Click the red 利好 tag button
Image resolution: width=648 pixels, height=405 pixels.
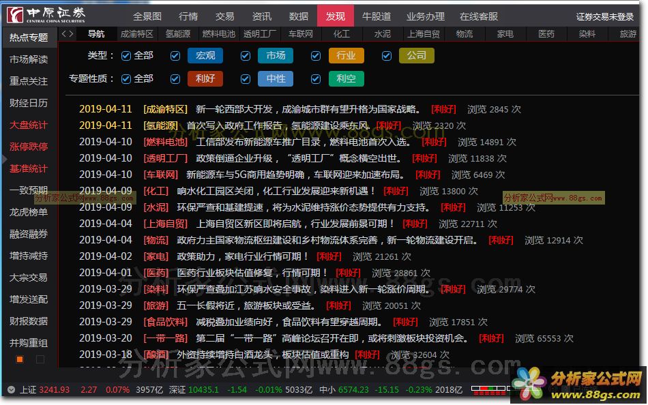click(205, 78)
